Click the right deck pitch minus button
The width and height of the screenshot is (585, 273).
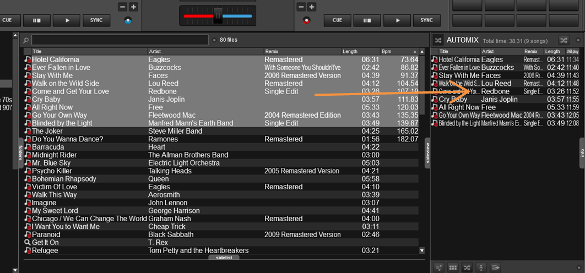(x=301, y=7)
